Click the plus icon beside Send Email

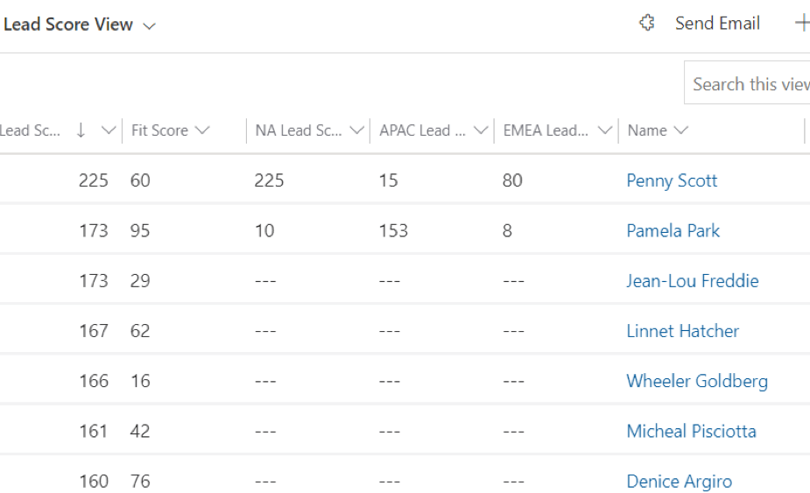click(801, 24)
